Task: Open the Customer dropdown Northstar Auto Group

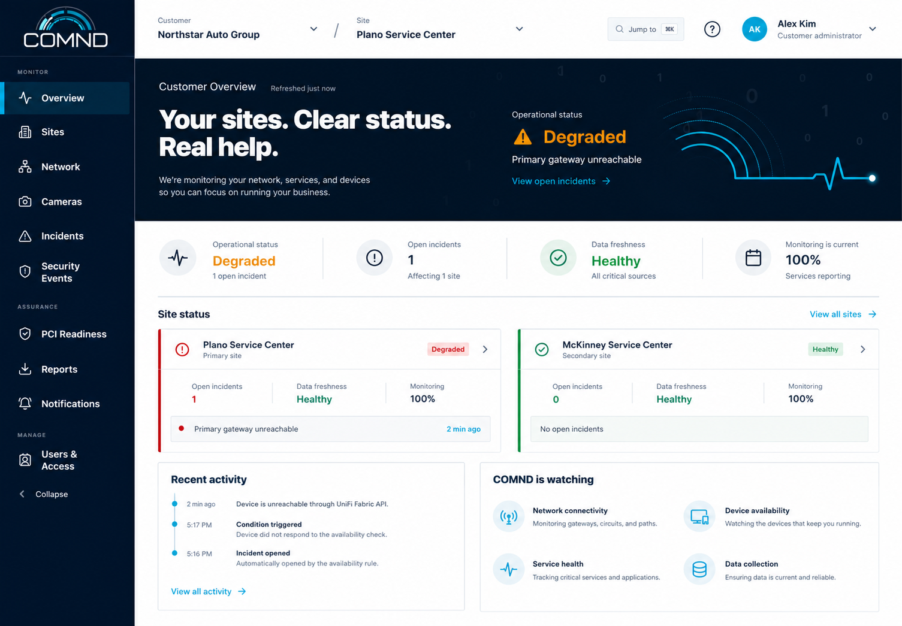Action: point(238,29)
